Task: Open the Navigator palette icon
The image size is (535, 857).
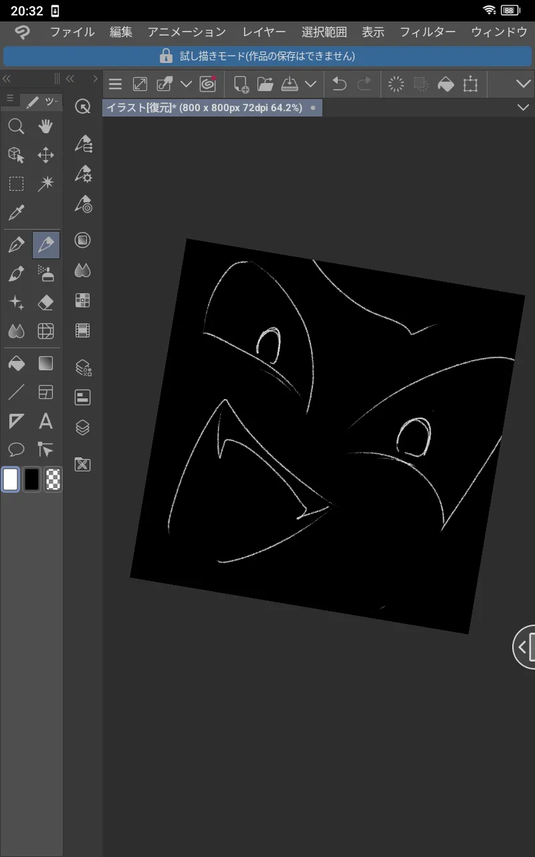Action: [x=83, y=398]
